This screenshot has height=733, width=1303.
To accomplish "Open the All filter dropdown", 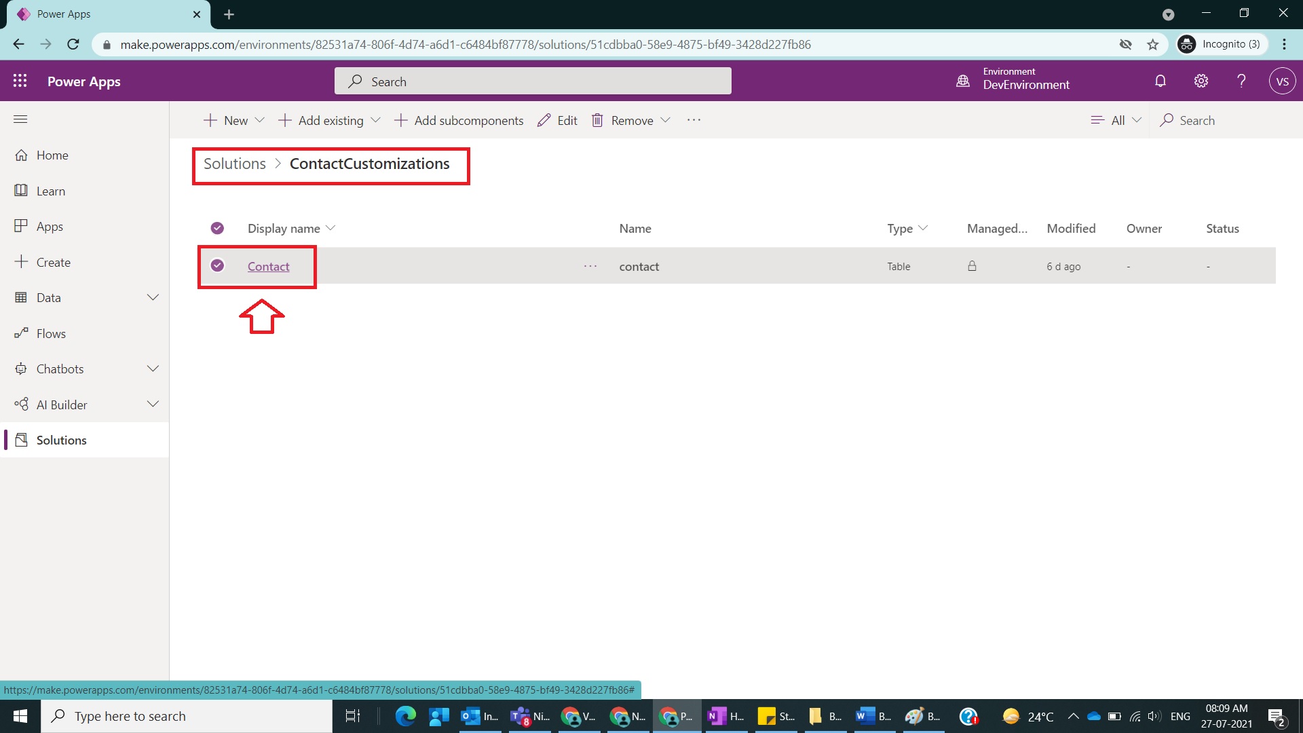I will tap(1116, 120).
